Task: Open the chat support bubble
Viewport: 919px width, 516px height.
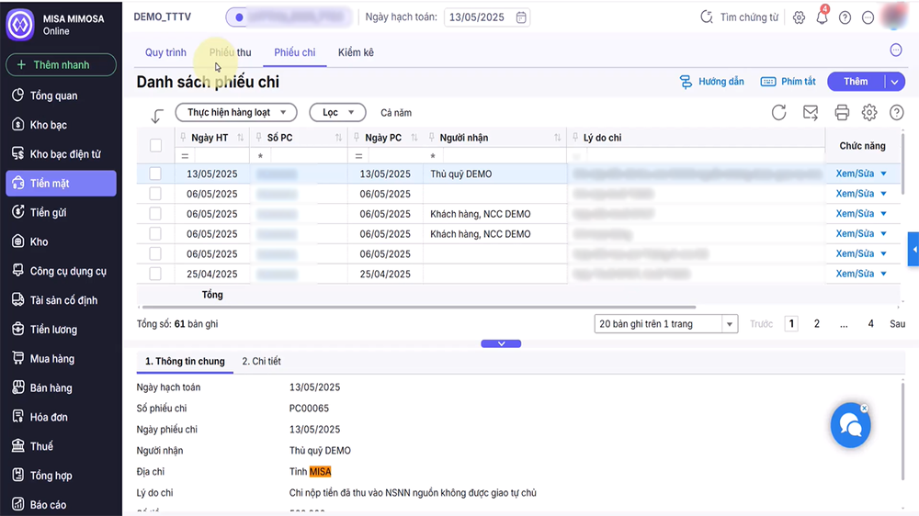Action: [x=850, y=426]
